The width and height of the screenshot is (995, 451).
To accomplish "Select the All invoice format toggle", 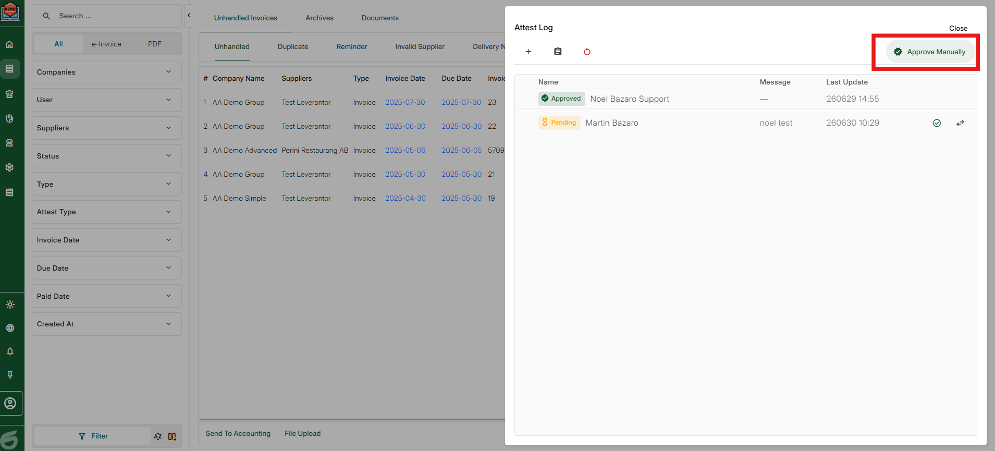I will 58,44.
